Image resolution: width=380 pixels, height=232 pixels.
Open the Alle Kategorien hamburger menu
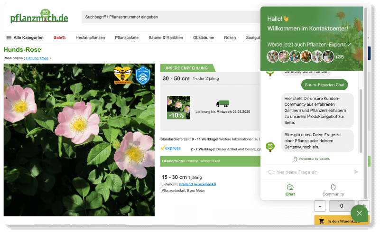(25, 37)
